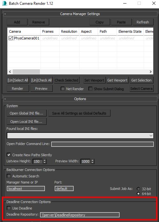Screen dimensions: 159x222
Task: Click the Elements State column header
Action: tap(130, 31)
